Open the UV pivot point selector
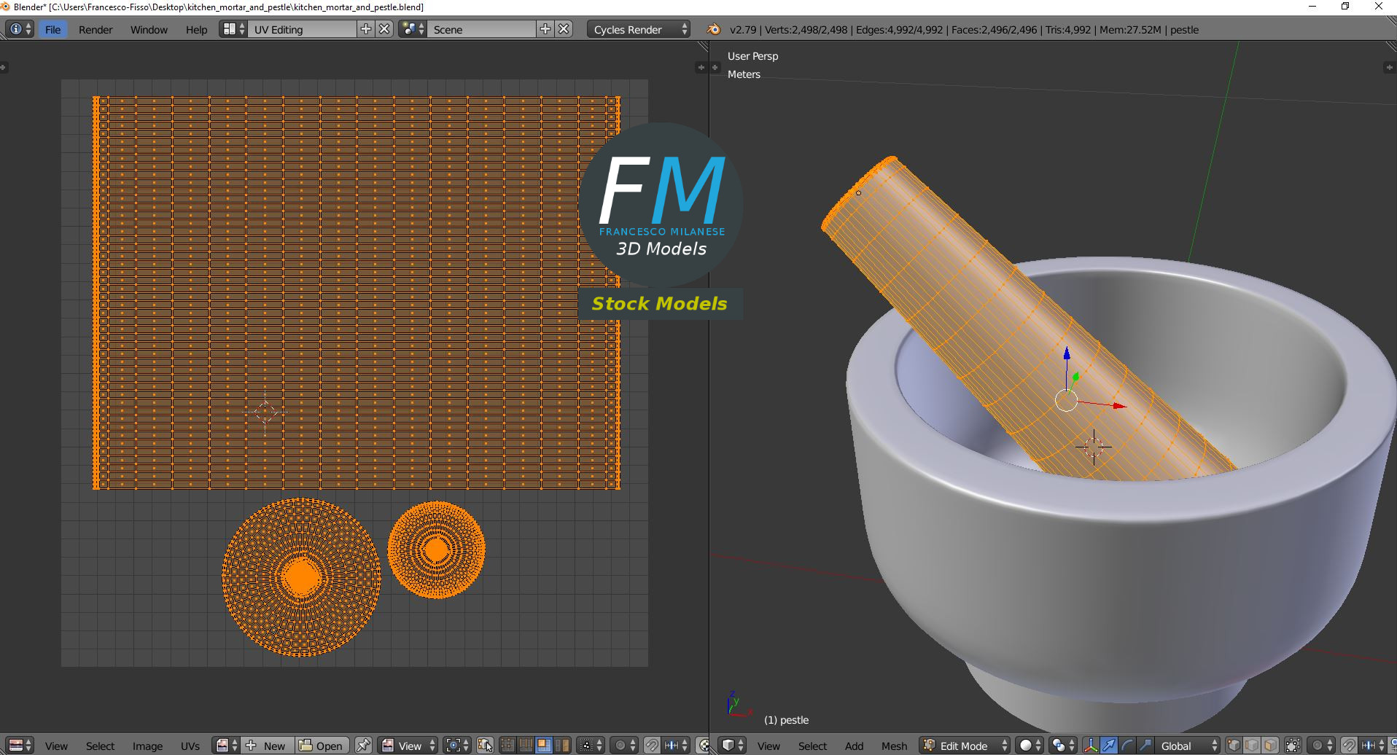Image resolution: width=1397 pixels, height=755 pixels. coord(457,746)
